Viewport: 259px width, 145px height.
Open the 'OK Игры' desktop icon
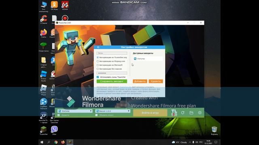tap(54, 6)
